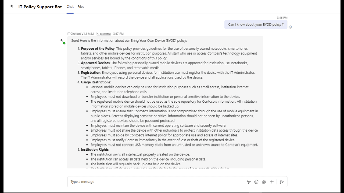Open the text formatting options icon
Viewport: 344px width, 193px height.
249,182
